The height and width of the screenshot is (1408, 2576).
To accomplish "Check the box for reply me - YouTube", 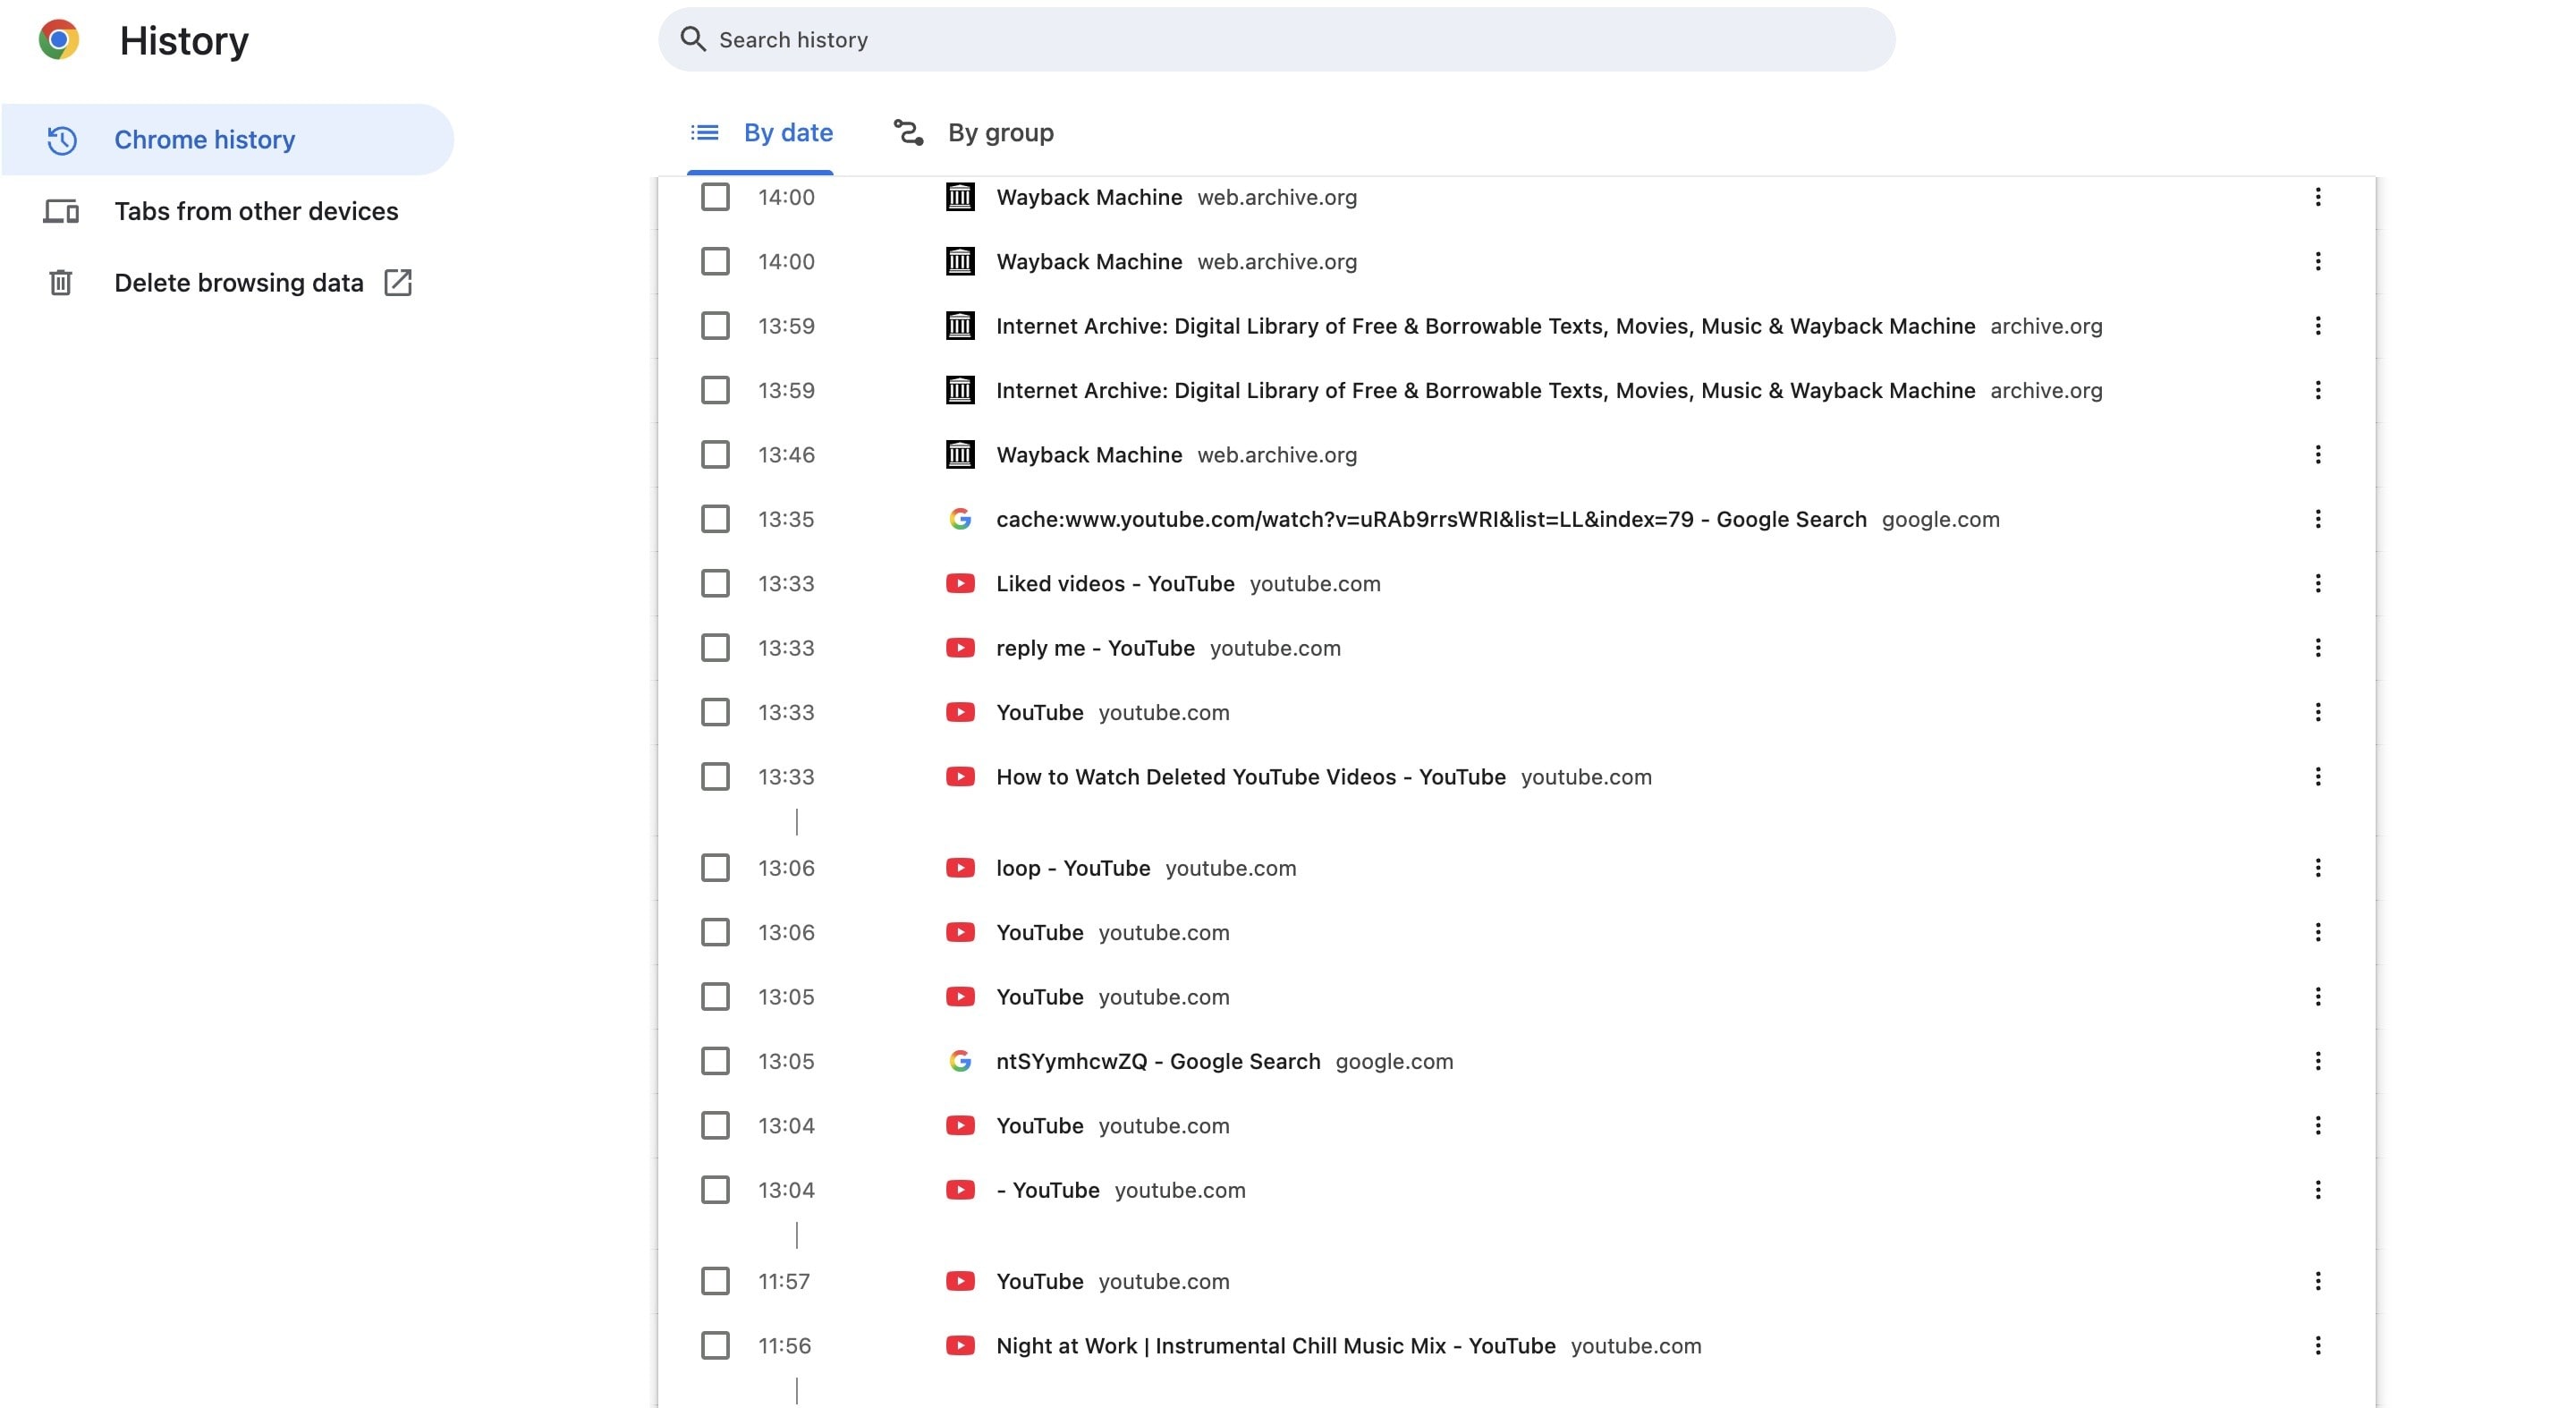I will (715, 648).
